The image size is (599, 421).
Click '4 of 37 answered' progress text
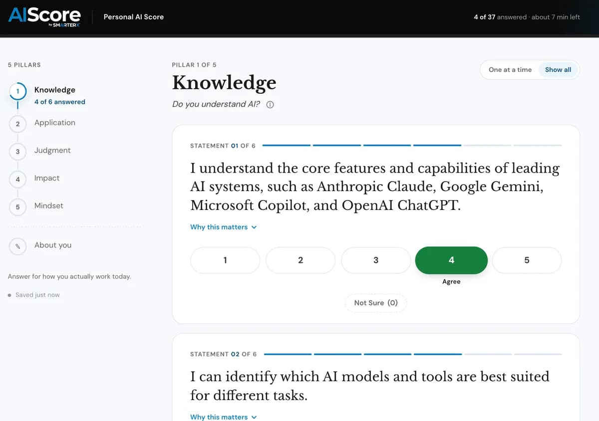point(500,17)
